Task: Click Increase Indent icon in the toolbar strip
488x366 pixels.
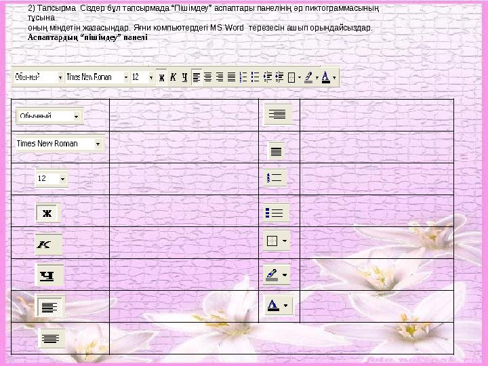Action: (279, 77)
